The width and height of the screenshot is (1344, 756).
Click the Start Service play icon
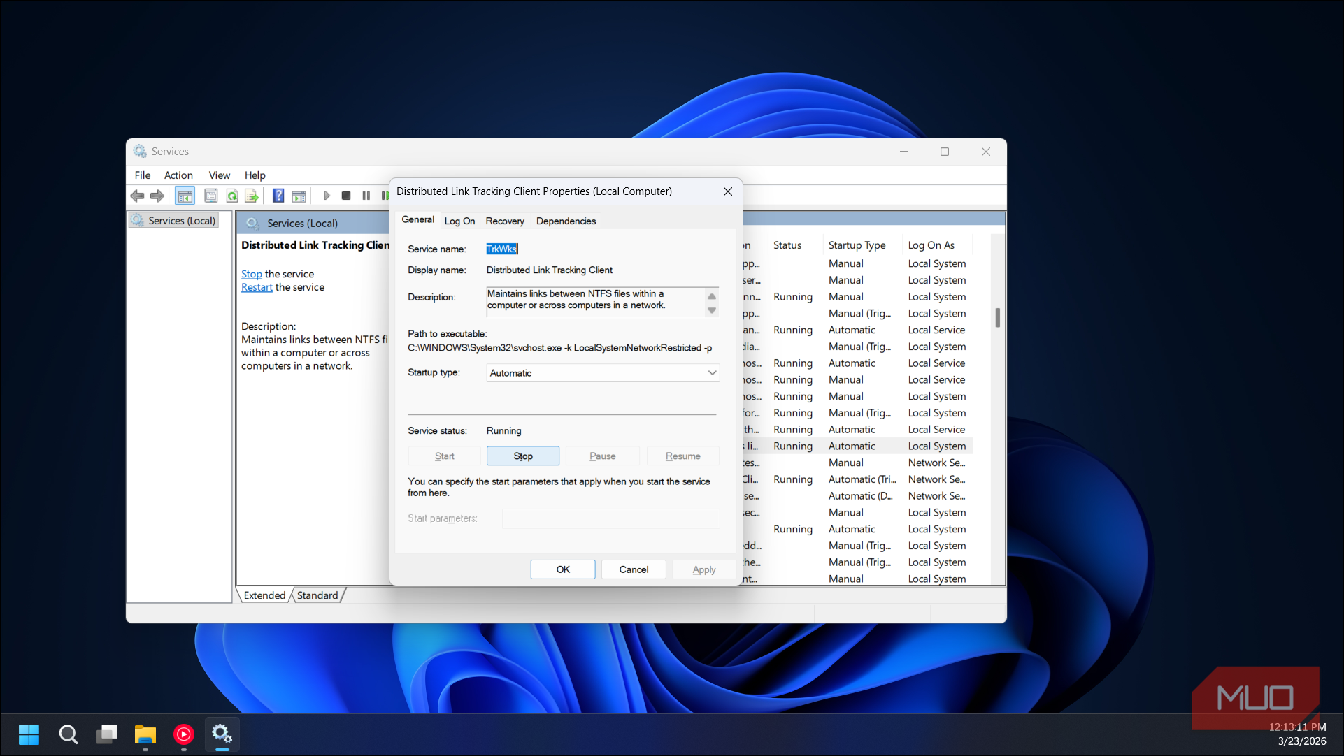[327, 196]
